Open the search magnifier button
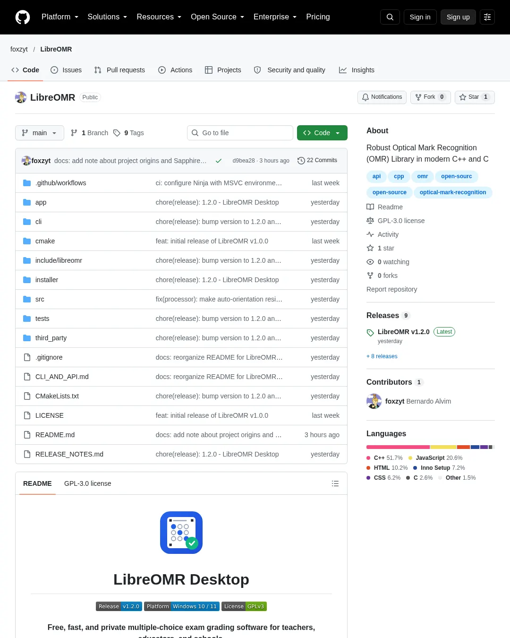 point(390,17)
